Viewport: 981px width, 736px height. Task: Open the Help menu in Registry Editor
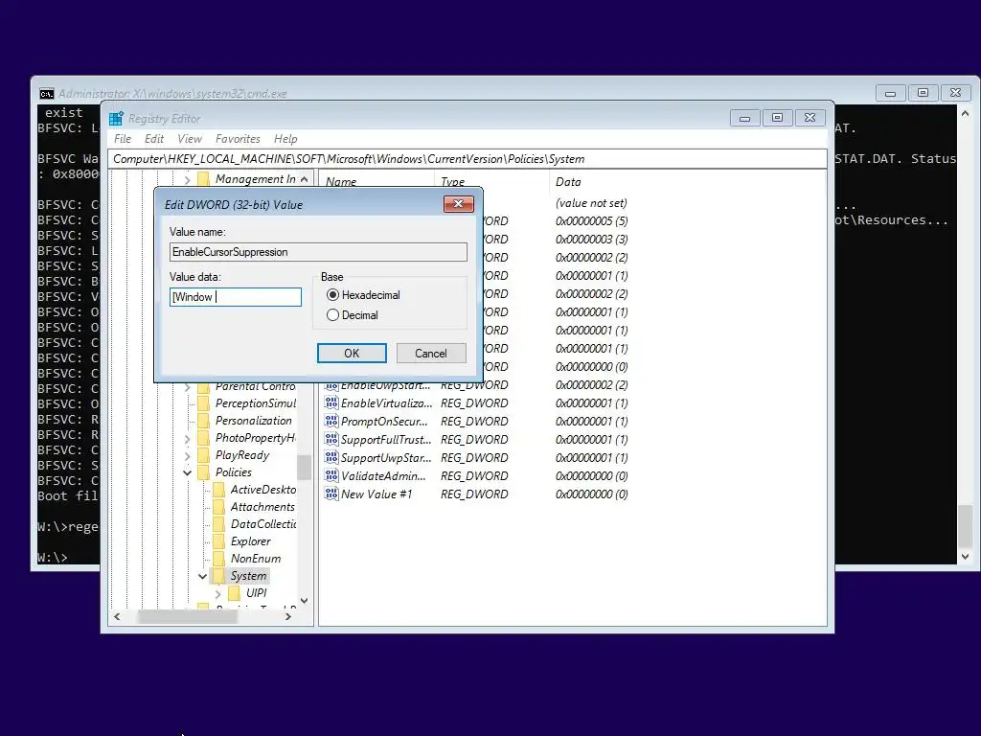tap(285, 139)
